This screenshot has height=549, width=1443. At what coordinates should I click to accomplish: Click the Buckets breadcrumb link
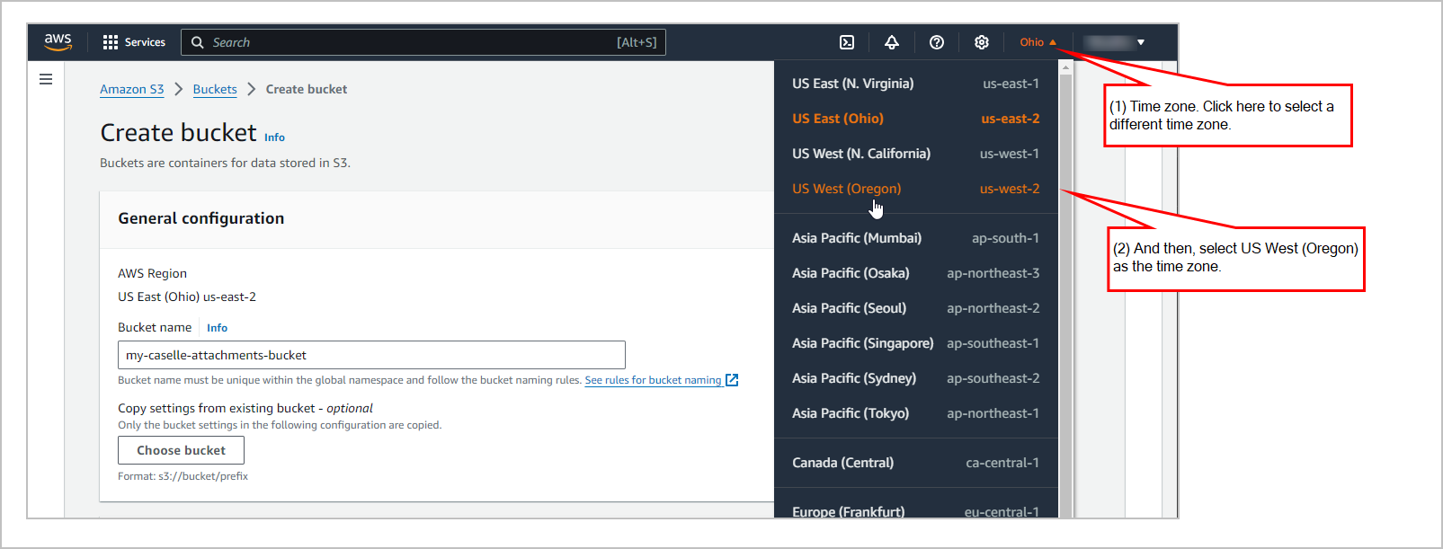pos(215,89)
